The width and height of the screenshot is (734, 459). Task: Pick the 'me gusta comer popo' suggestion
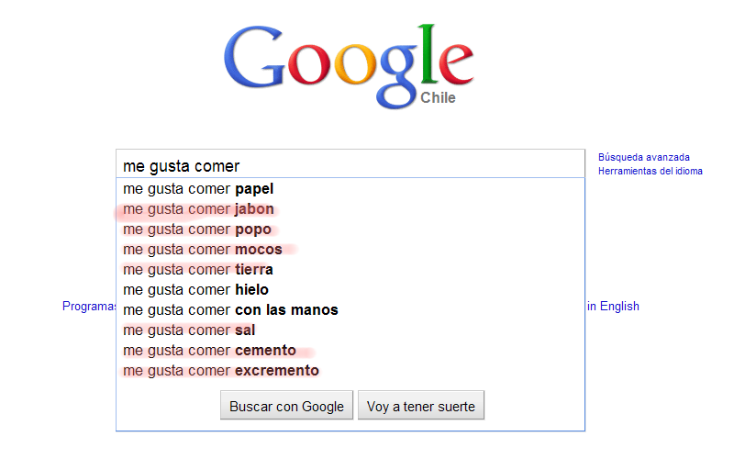click(196, 229)
